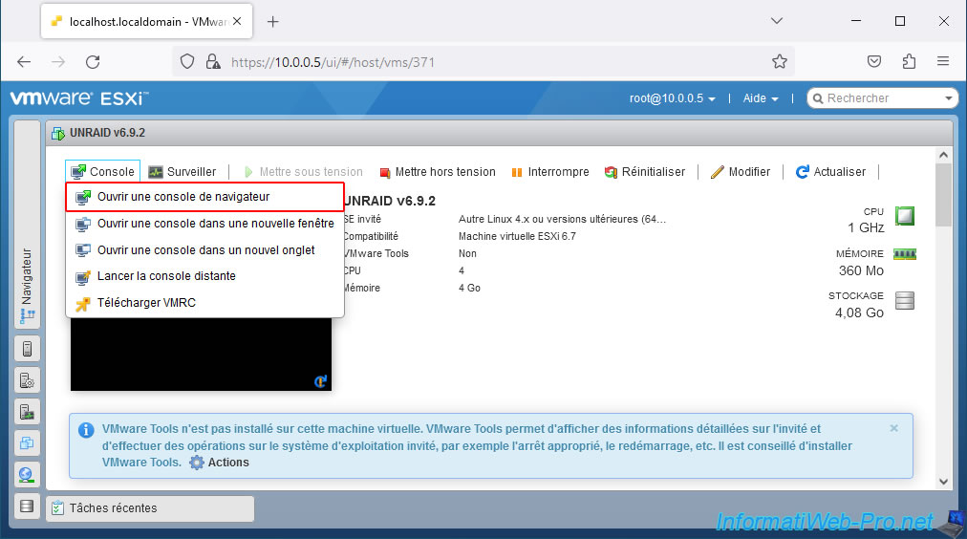Open the Actions gear in VMware Tools notice

tap(197, 463)
